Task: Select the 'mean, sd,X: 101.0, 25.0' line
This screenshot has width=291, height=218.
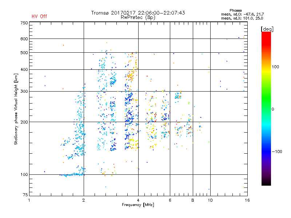Action: [242, 18]
